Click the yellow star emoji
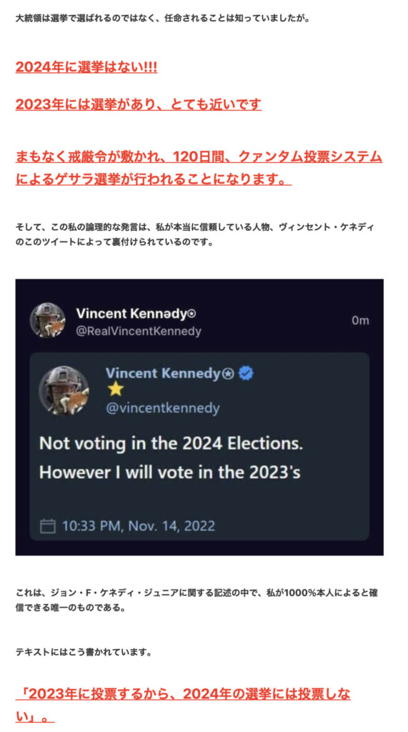Image resolution: width=408 pixels, height=732 pixels. coord(114,390)
